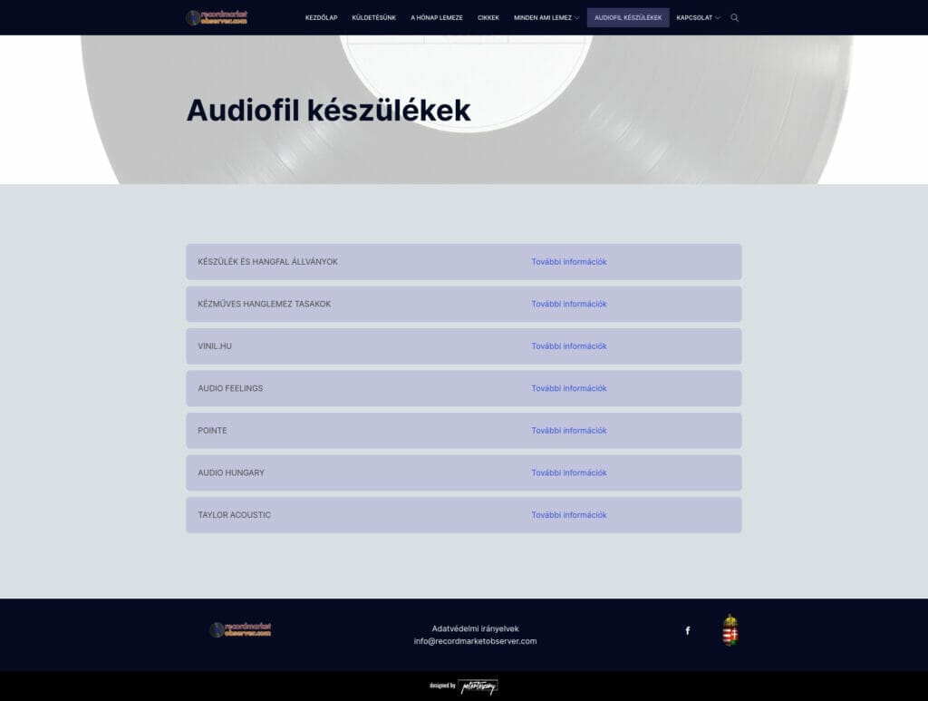
Task: Switch to A hónap lemeze section
Action: coord(437,17)
